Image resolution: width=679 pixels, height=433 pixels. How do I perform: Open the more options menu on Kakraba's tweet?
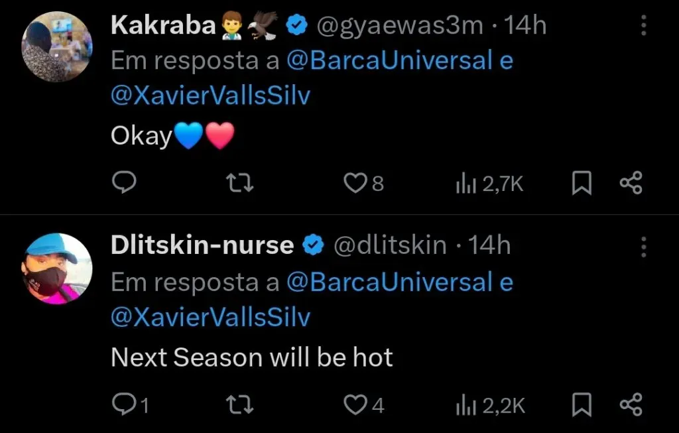point(645,24)
